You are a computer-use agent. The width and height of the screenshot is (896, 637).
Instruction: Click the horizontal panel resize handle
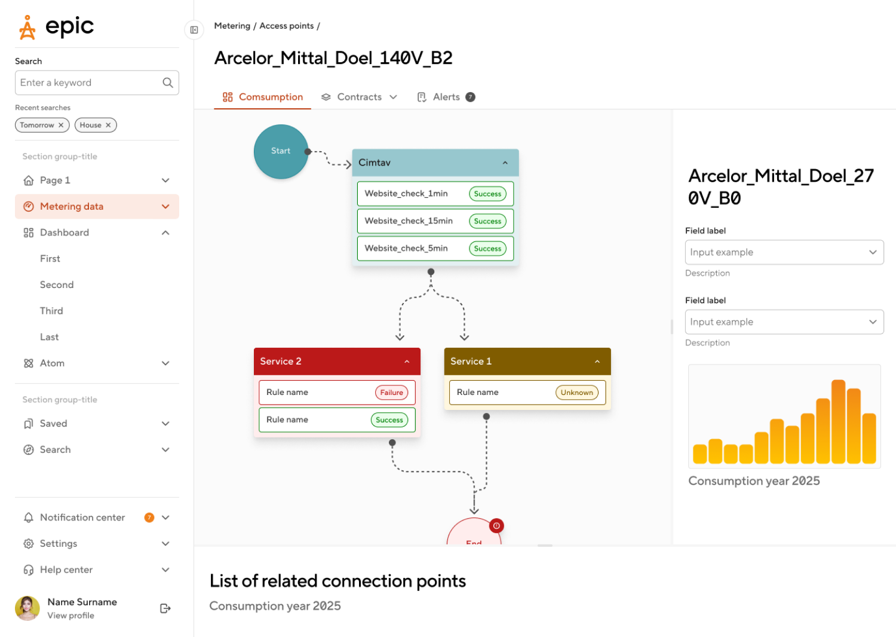tap(545, 546)
